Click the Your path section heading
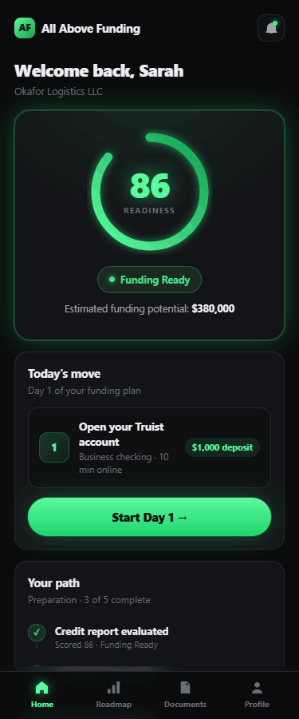The width and height of the screenshot is (299, 719). (x=53, y=583)
